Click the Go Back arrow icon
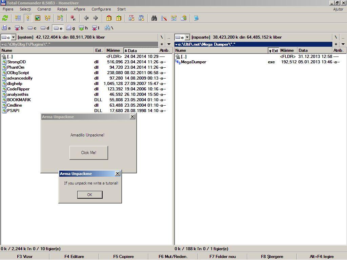The height and width of the screenshot is (260, 347). tap(86, 18)
